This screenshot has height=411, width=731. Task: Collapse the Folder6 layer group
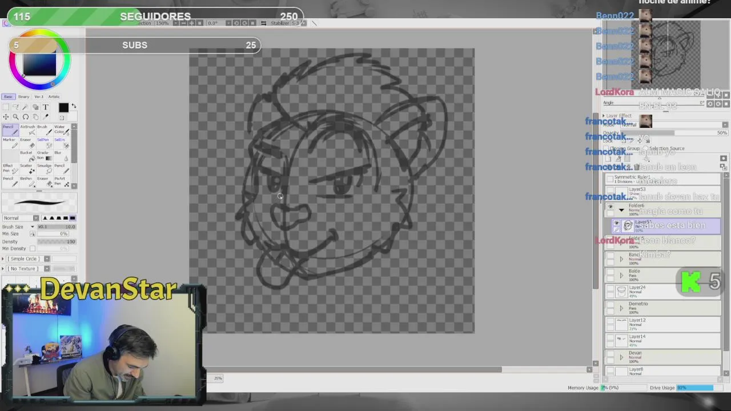(621, 210)
